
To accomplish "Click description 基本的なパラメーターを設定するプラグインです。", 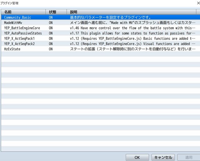I will click(110, 17).
